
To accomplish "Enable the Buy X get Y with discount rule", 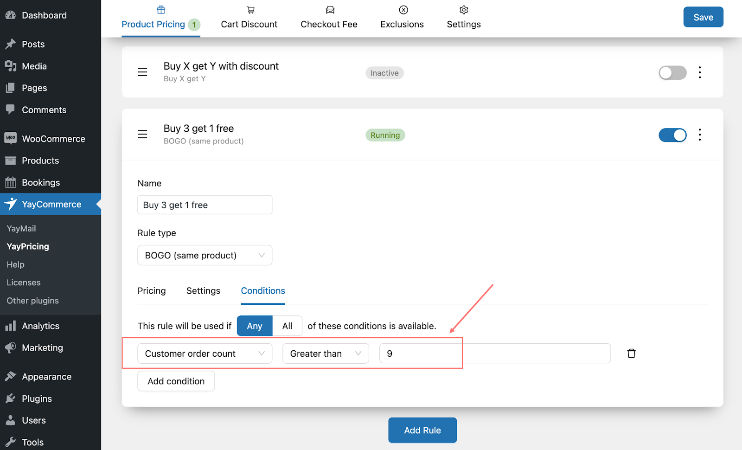I will pos(672,72).
